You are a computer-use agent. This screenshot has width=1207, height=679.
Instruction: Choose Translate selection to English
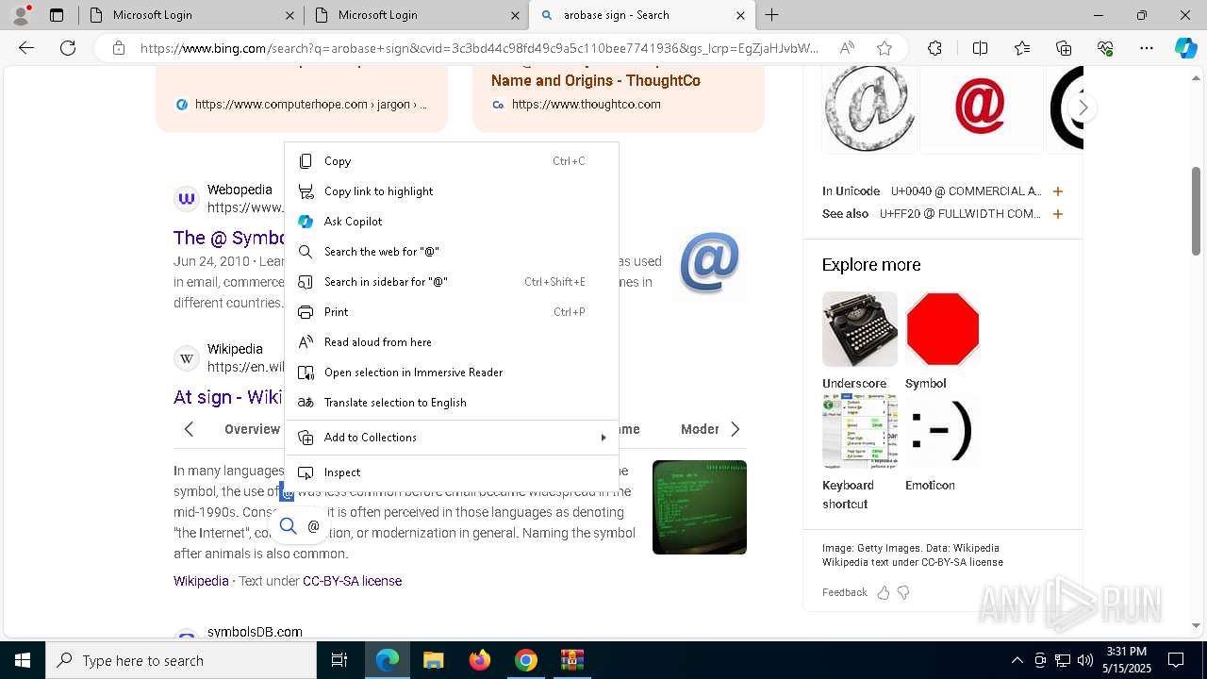[x=452, y=403]
